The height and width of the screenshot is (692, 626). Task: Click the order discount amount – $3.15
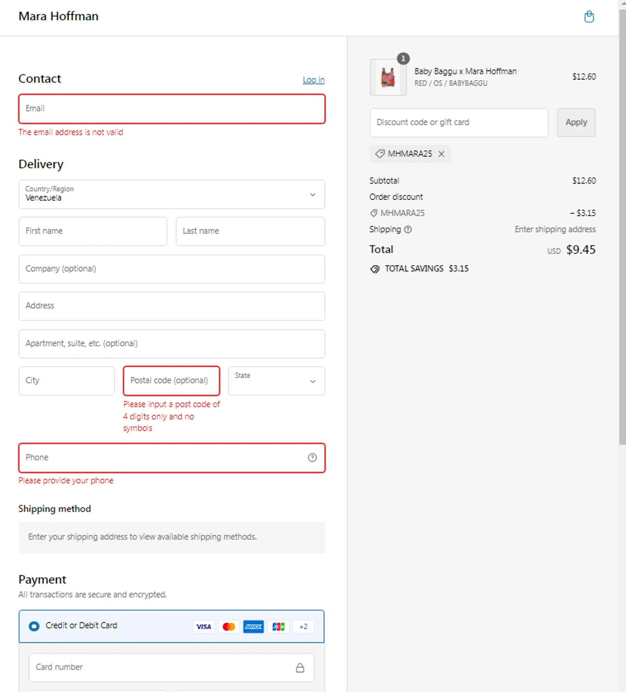583,213
